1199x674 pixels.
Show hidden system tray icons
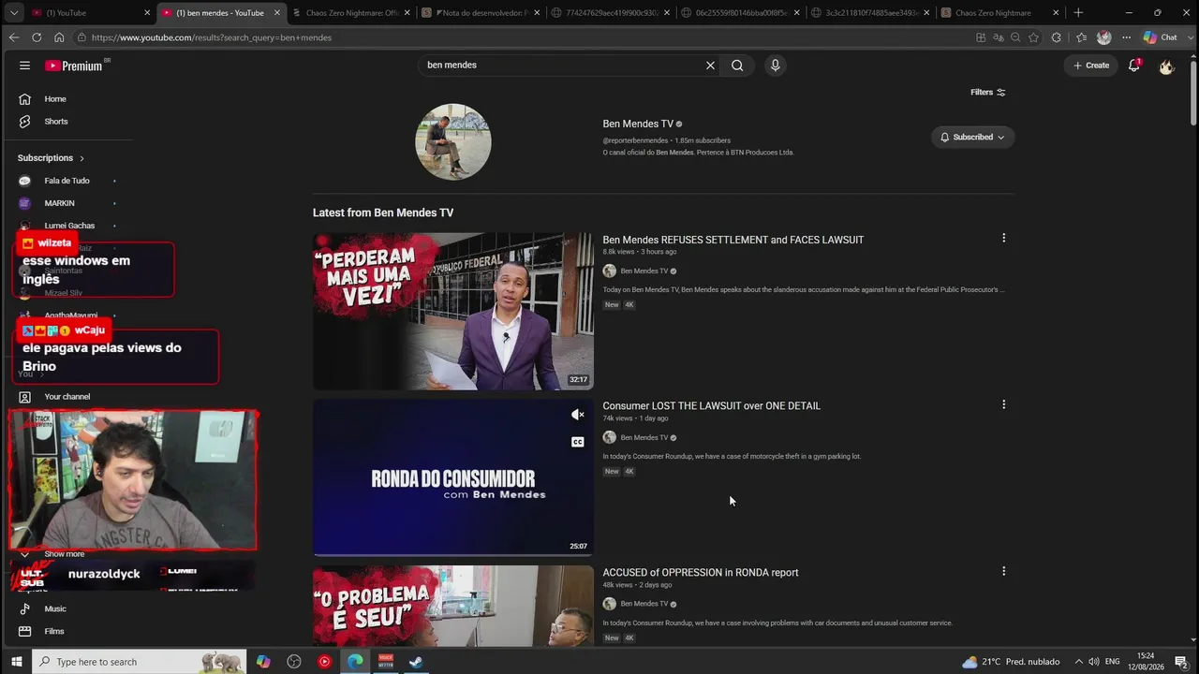(x=1078, y=662)
